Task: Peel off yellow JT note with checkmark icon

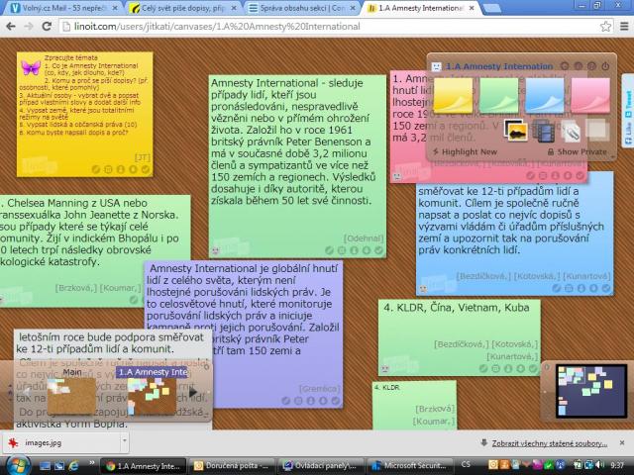Action: coord(146,169)
